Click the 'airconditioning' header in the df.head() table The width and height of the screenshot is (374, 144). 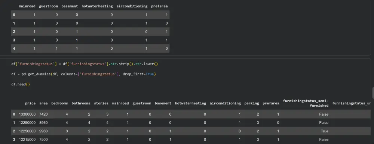pos(225,103)
